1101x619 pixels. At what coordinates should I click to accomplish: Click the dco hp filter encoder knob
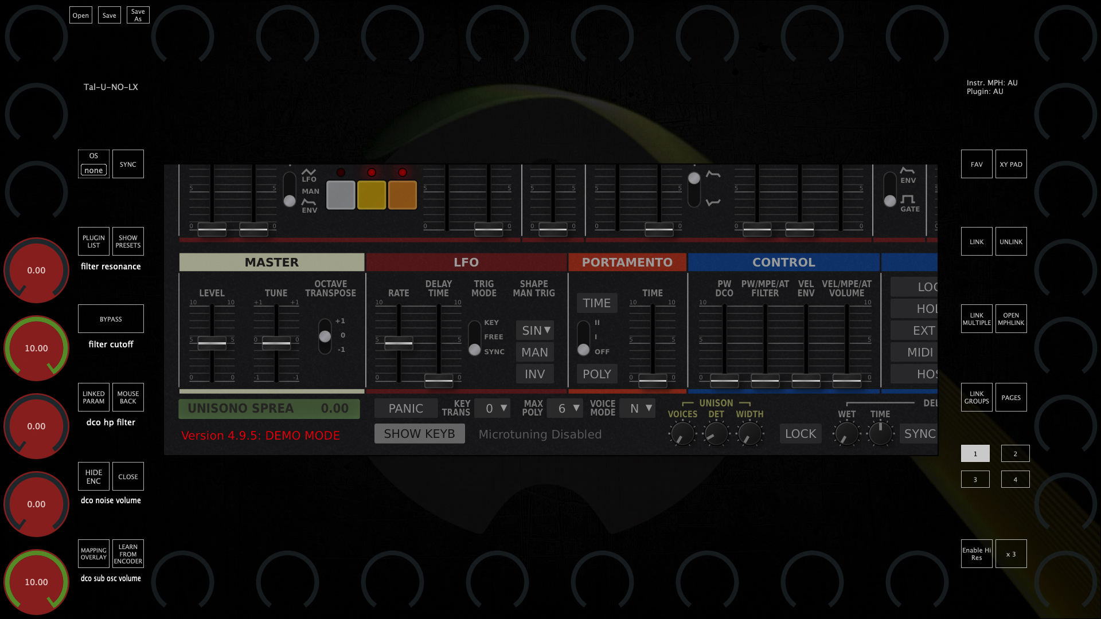[36, 426]
